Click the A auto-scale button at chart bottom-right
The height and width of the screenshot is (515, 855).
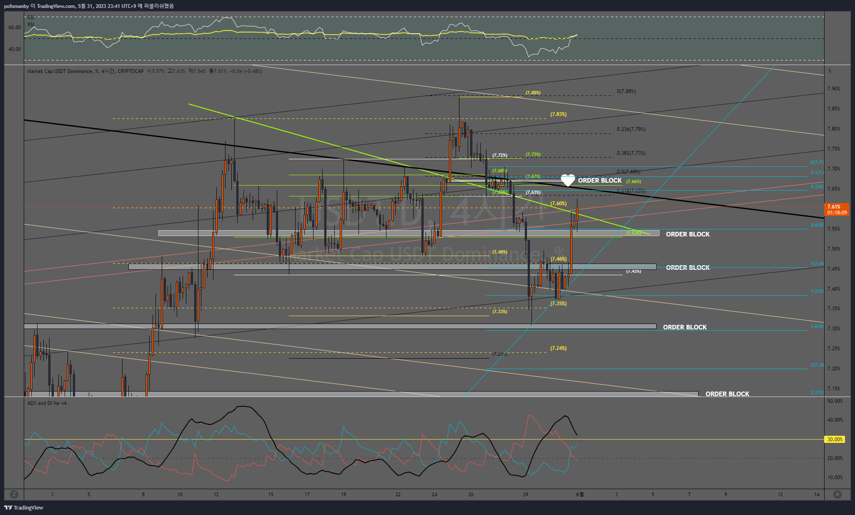click(x=837, y=494)
